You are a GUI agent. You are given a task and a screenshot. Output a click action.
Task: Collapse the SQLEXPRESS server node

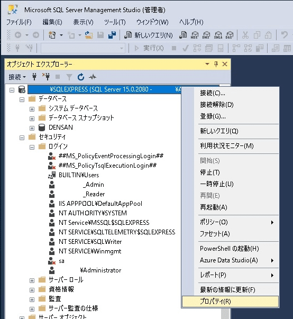tap(12, 90)
